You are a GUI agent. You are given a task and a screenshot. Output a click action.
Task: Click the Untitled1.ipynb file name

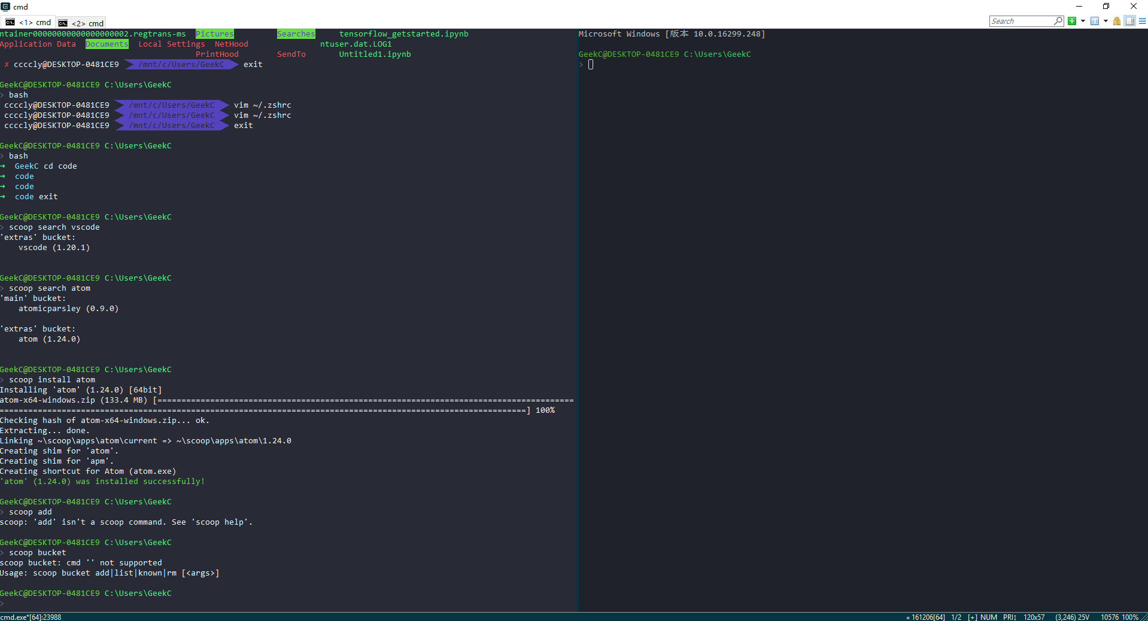pyautogui.click(x=375, y=54)
